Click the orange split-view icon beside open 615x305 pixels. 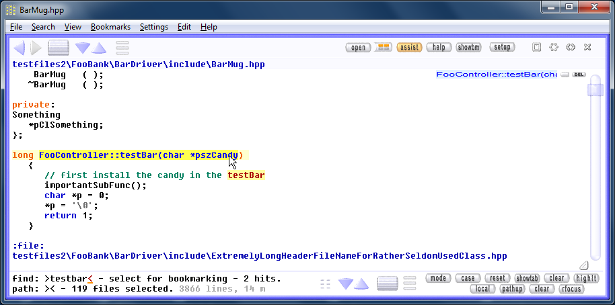(x=382, y=48)
